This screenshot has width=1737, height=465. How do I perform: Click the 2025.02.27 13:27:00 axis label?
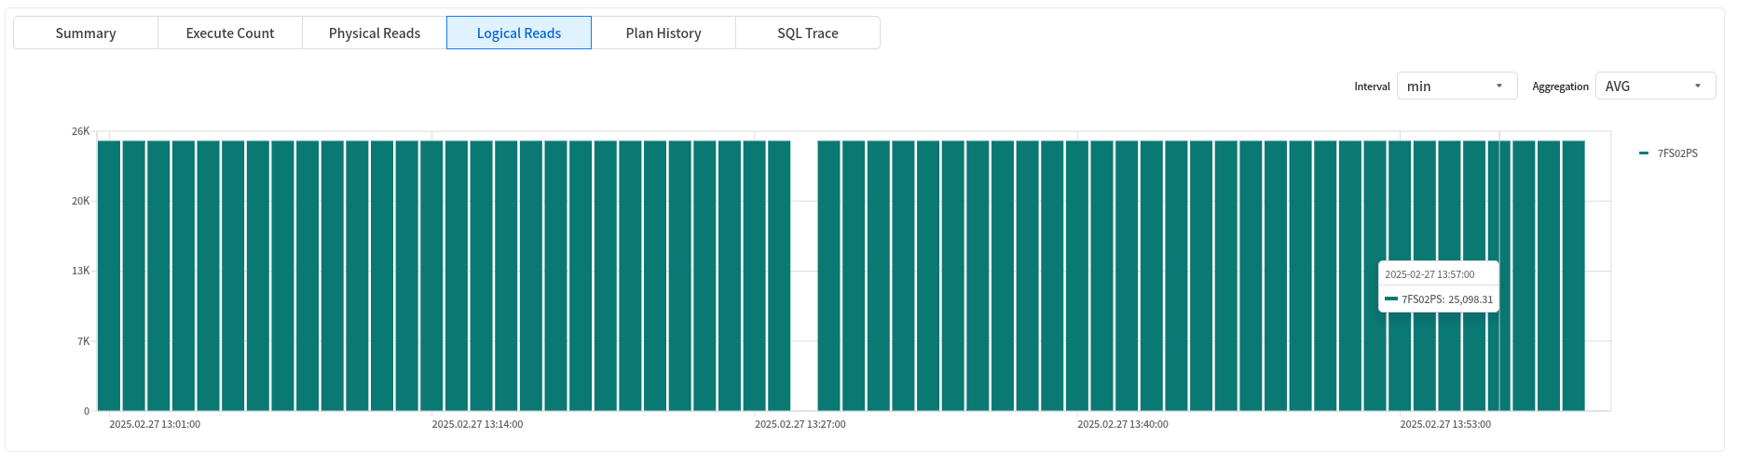(x=800, y=424)
